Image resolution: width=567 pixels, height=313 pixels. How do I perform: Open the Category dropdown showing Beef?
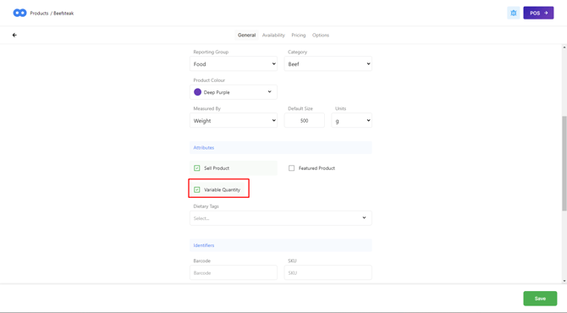tap(328, 64)
